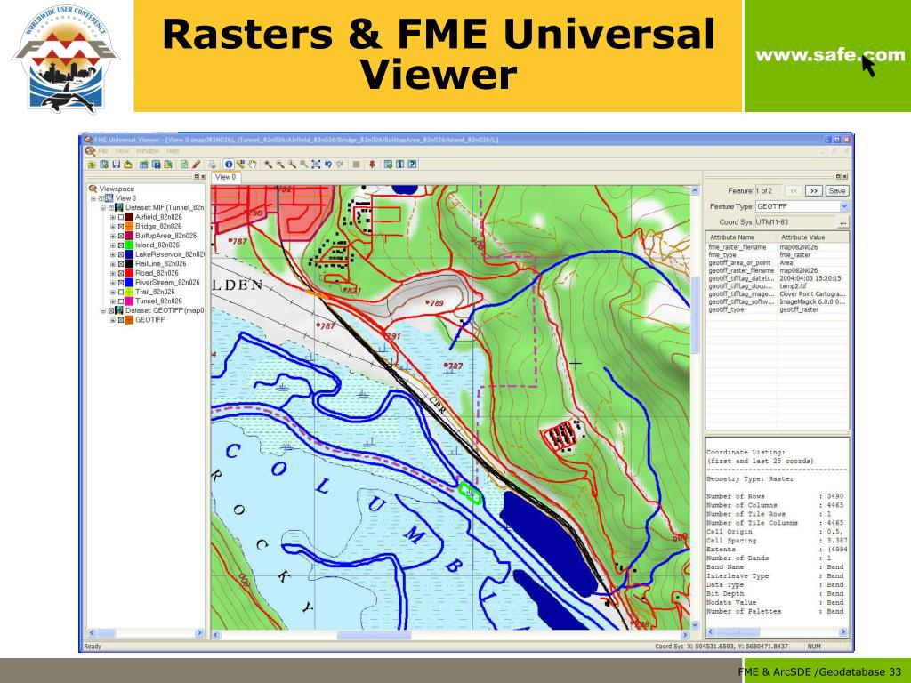Click the red pushpin toolbar icon
Image resolution: width=911 pixels, height=683 pixels.
pos(372,165)
